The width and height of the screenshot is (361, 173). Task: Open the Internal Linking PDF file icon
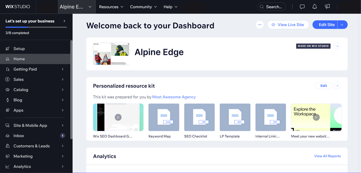271,117
